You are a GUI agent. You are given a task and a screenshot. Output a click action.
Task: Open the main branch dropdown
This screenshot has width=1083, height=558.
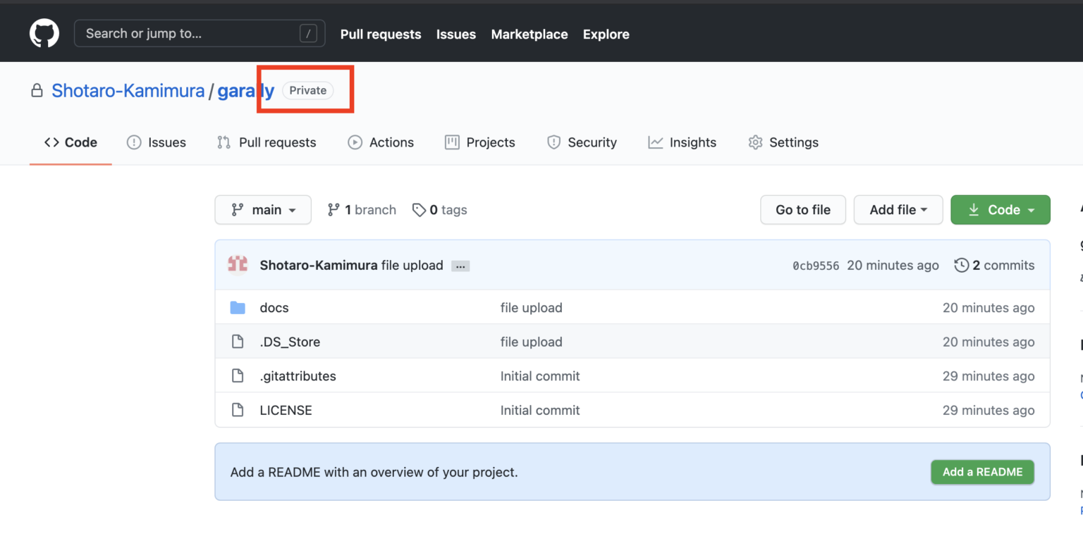[x=263, y=210]
